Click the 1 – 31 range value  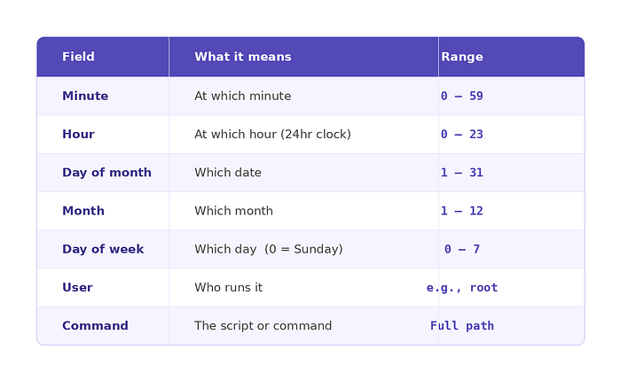click(462, 173)
